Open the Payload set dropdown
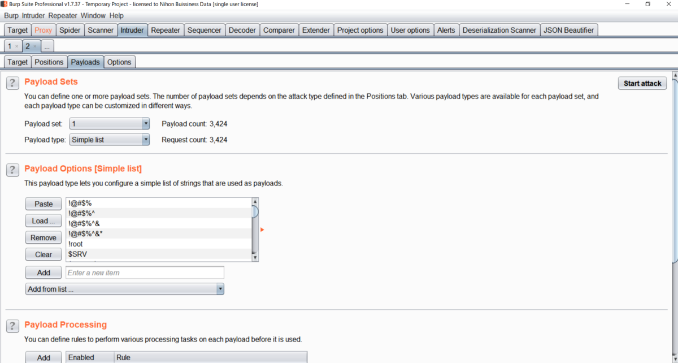 (110, 124)
